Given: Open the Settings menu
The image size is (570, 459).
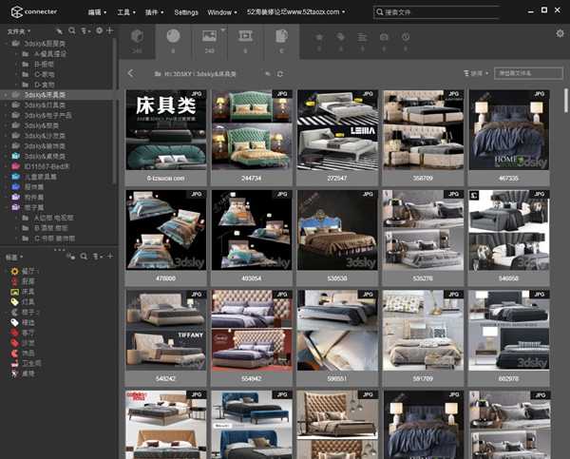Looking at the screenshot, I should [186, 12].
